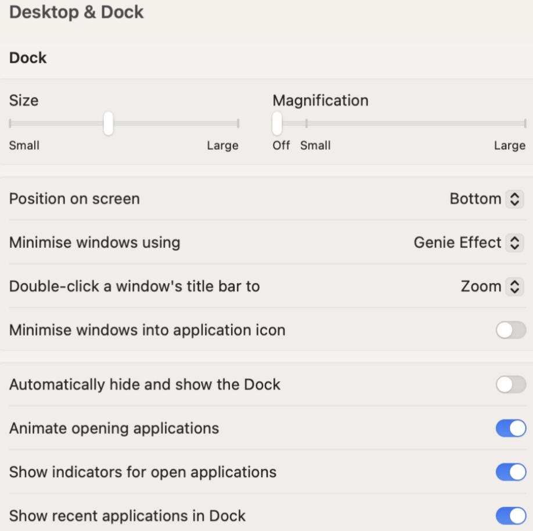Enable Automatically hide and show the Dock
533x531 pixels.
pos(511,385)
